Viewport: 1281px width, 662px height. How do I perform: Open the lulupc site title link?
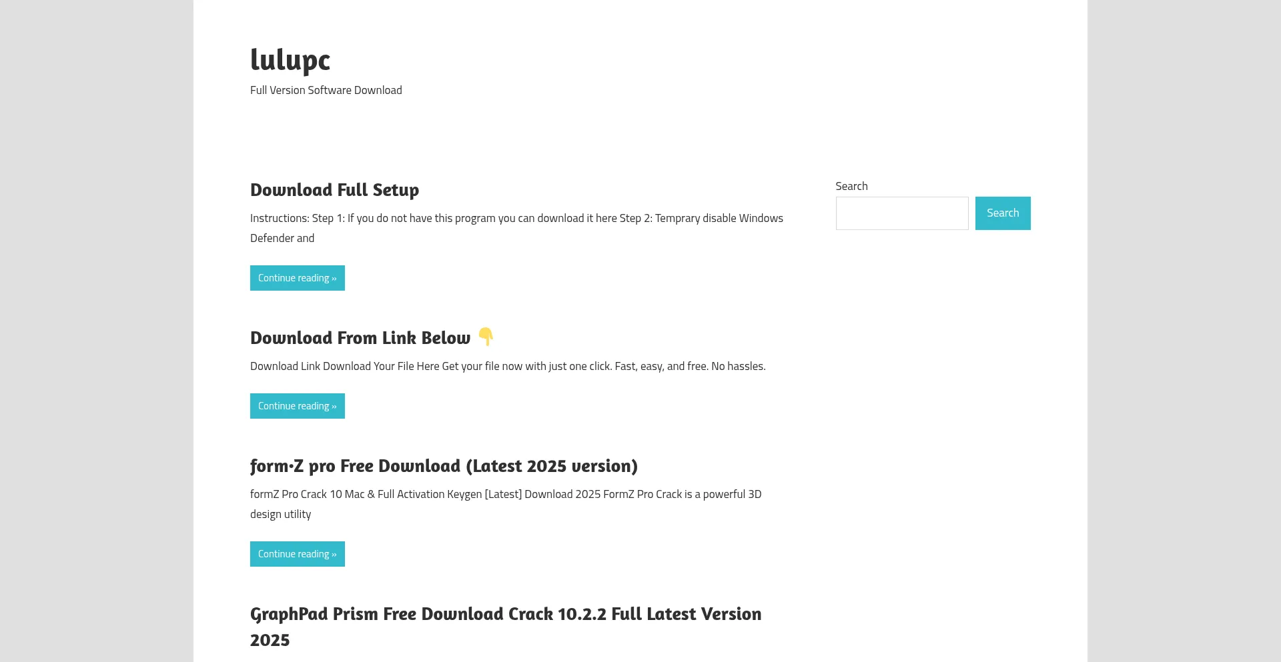coord(290,59)
